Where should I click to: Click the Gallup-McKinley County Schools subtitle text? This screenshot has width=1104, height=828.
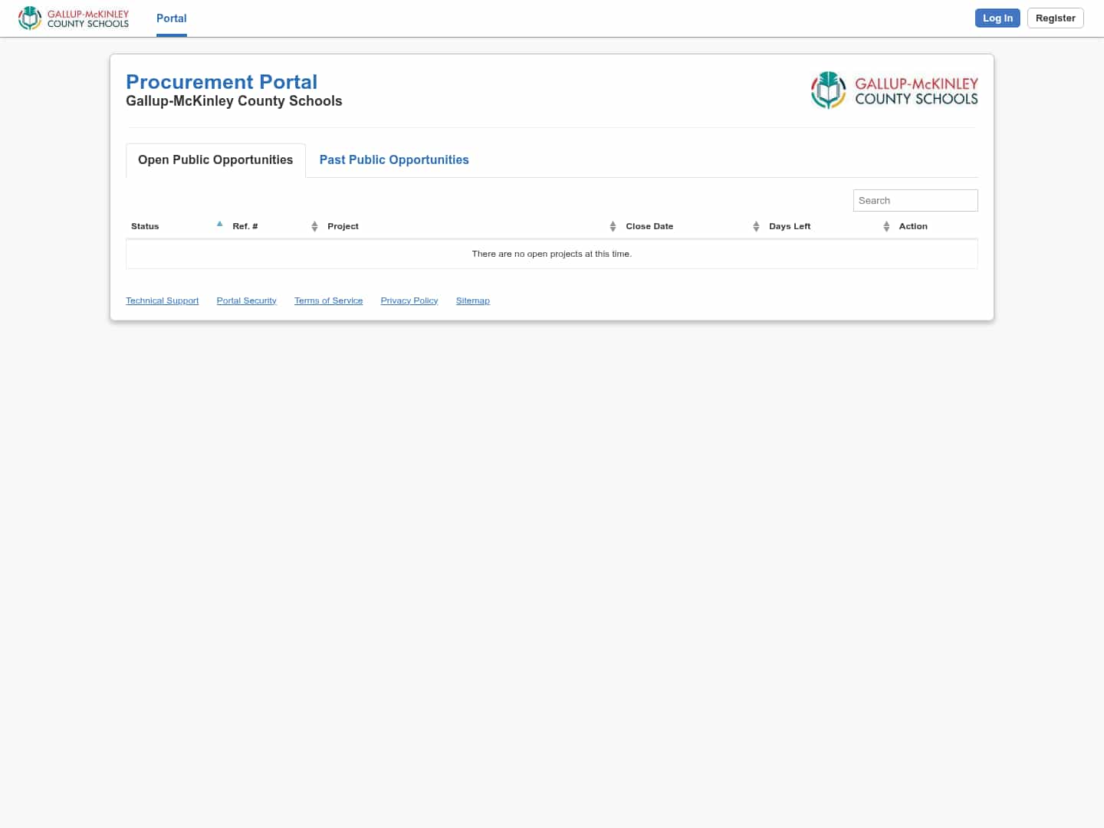pyautogui.click(x=234, y=101)
